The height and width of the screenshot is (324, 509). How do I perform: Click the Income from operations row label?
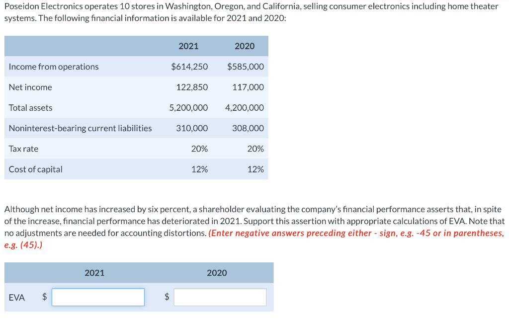(54, 67)
